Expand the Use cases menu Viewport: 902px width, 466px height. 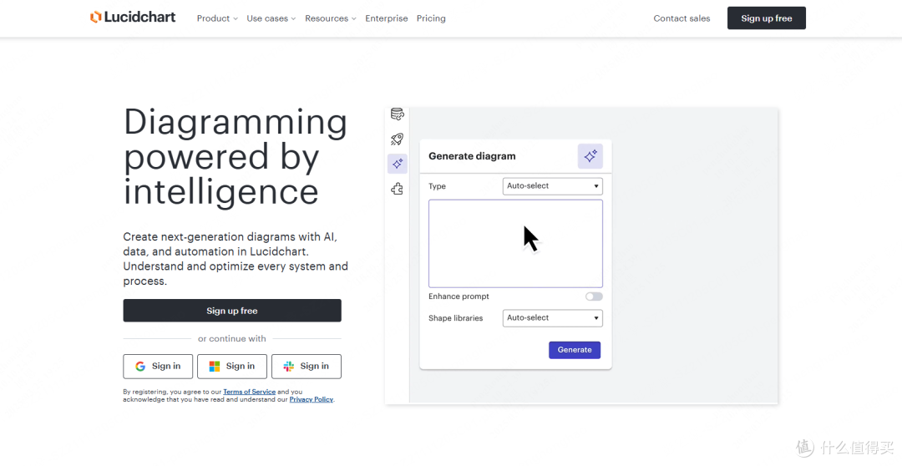[x=271, y=18]
